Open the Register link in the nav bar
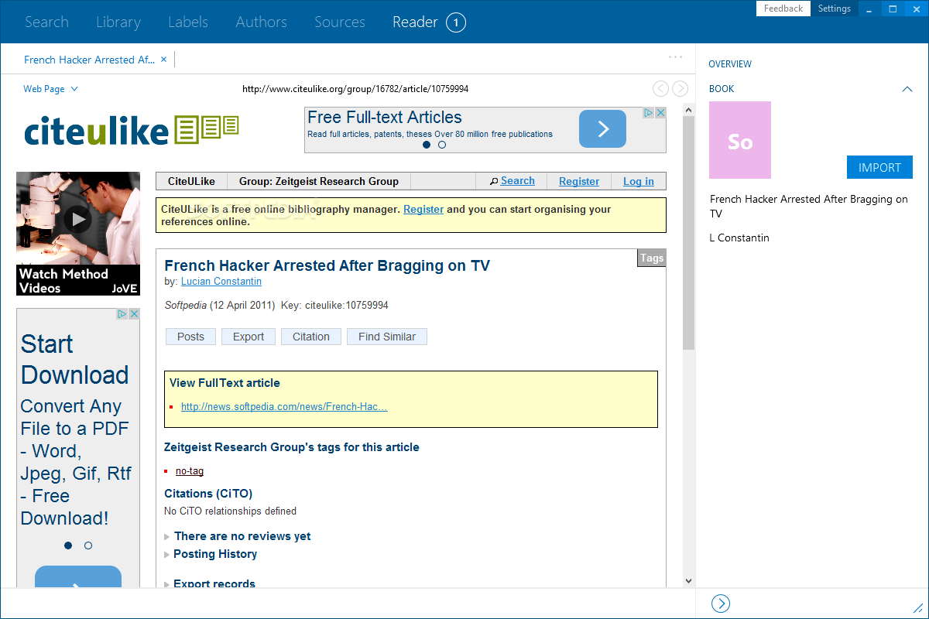Viewport: 929px width, 619px height. pyautogui.click(x=579, y=181)
